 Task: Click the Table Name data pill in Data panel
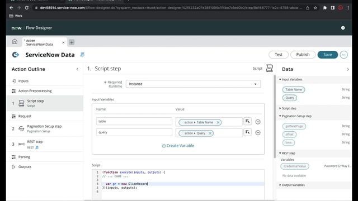pyautogui.click(x=294, y=89)
